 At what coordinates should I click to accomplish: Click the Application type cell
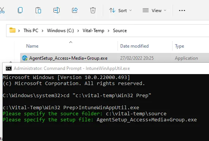pyautogui.click(x=186, y=58)
